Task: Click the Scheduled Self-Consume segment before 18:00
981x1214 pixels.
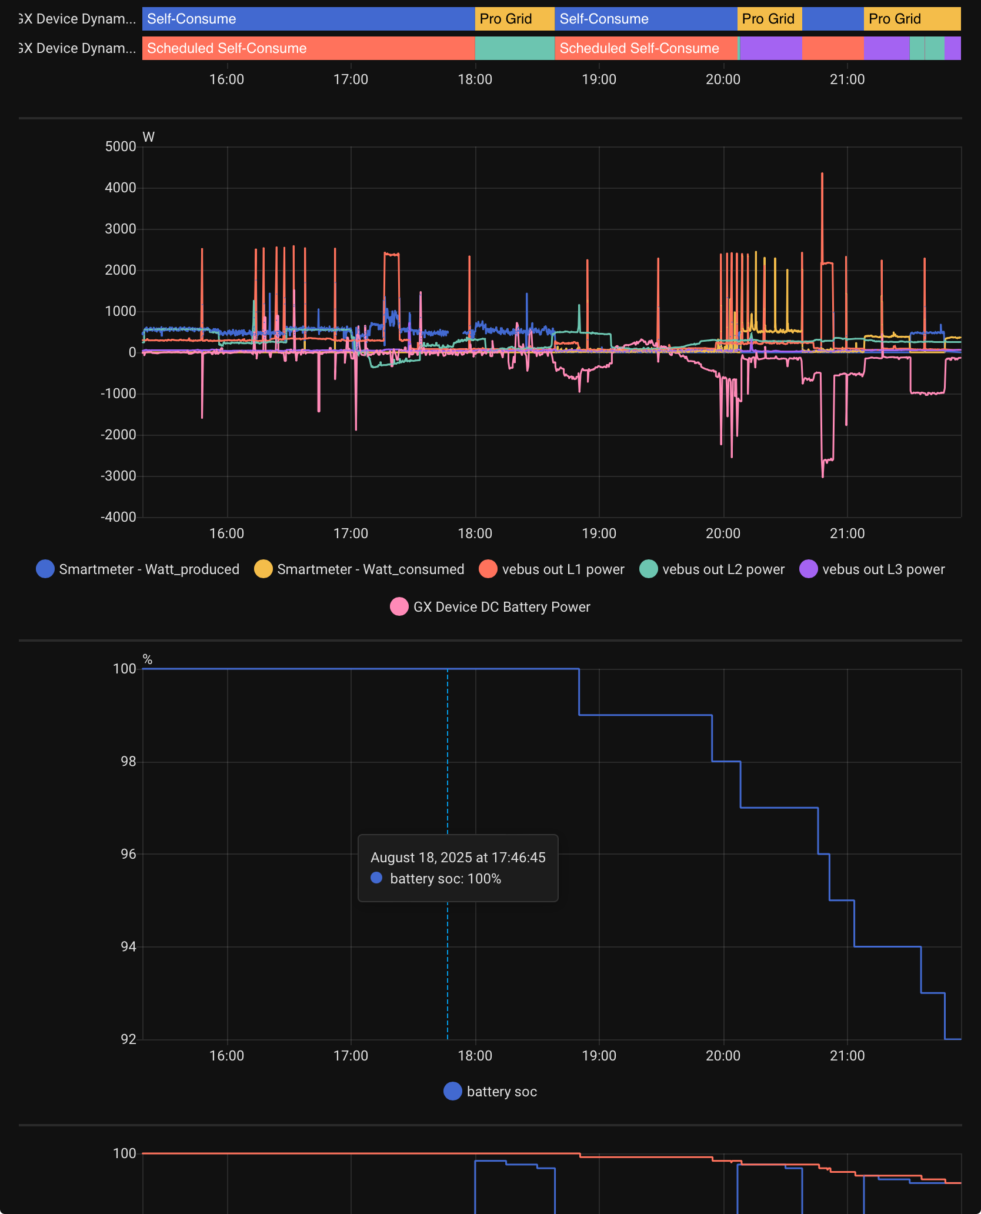Action: pos(308,48)
